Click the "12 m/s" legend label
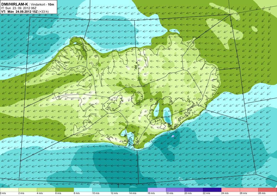The width and height of the screenshot is (277, 196). (x=114, y=193)
